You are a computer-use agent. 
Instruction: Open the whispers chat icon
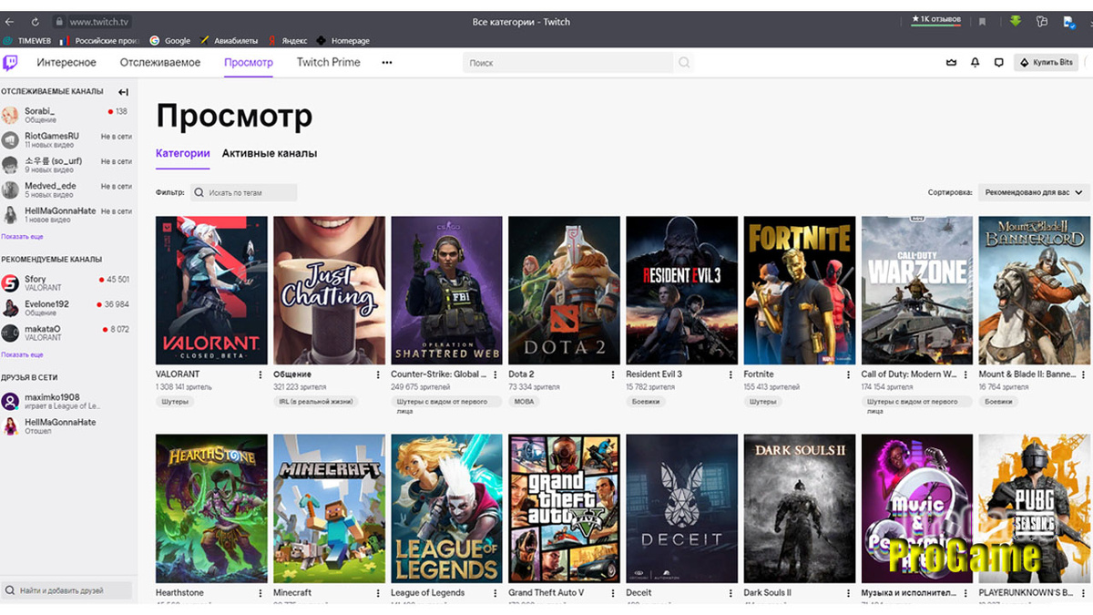[999, 63]
